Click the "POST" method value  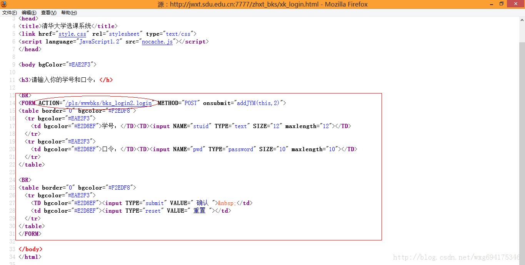tap(191, 103)
